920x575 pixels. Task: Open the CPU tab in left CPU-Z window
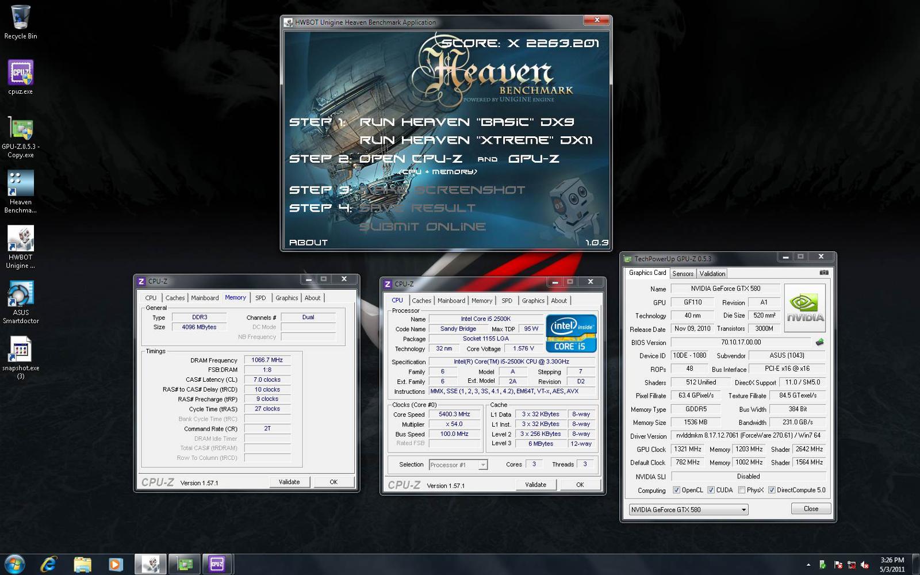151,298
